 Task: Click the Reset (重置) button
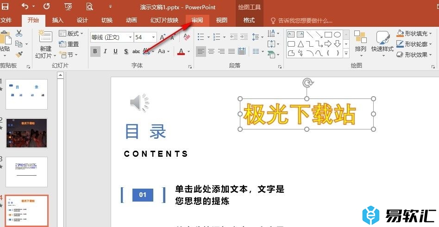click(x=69, y=44)
